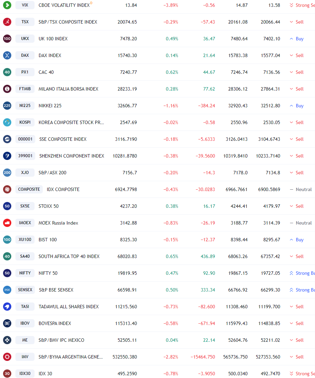Click the TASI Tadawul logo icon
The image size is (315, 378).
pyautogui.click(x=7, y=307)
